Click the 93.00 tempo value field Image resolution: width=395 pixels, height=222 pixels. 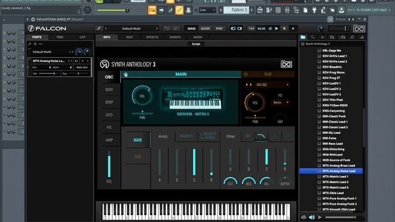tap(261, 28)
